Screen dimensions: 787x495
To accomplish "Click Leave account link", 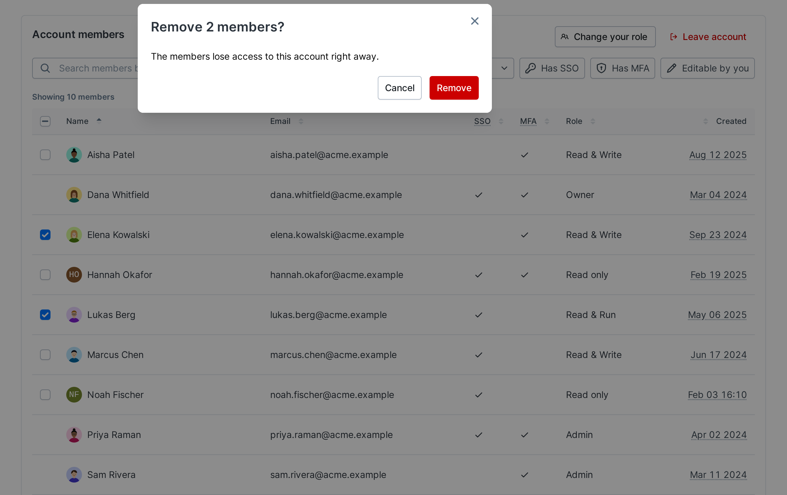I will point(708,37).
